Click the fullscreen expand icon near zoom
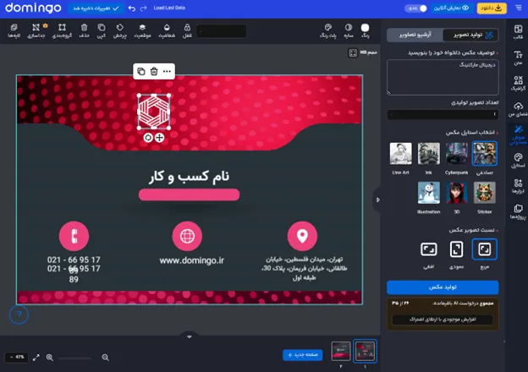This screenshot has height=372, width=528. click(x=36, y=358)
